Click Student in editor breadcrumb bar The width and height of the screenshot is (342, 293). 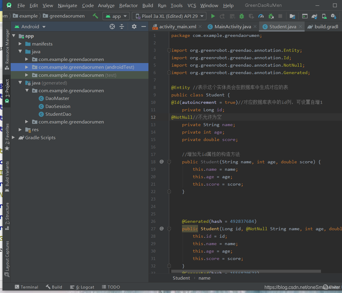[181, 278]
